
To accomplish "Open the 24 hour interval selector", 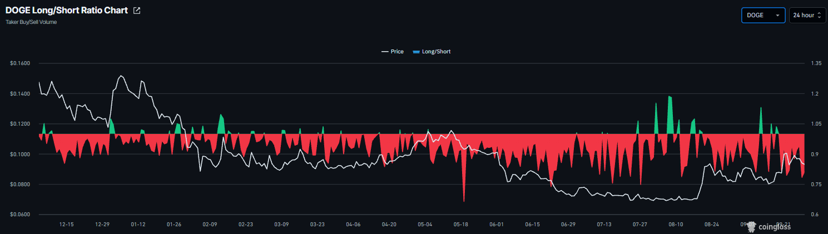I will pyautogui.click(x=807, y=15).
